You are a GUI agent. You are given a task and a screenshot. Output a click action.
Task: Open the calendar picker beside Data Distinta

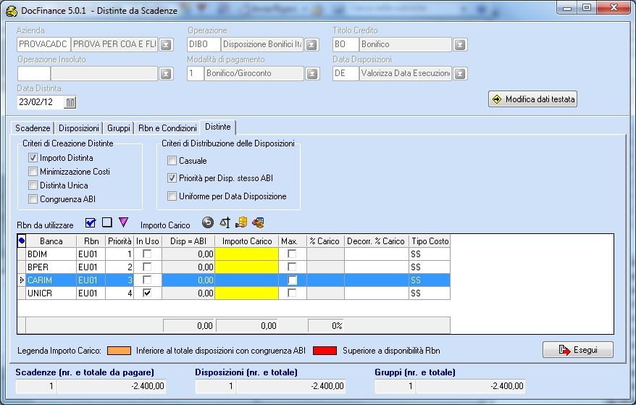coord(70,102)
